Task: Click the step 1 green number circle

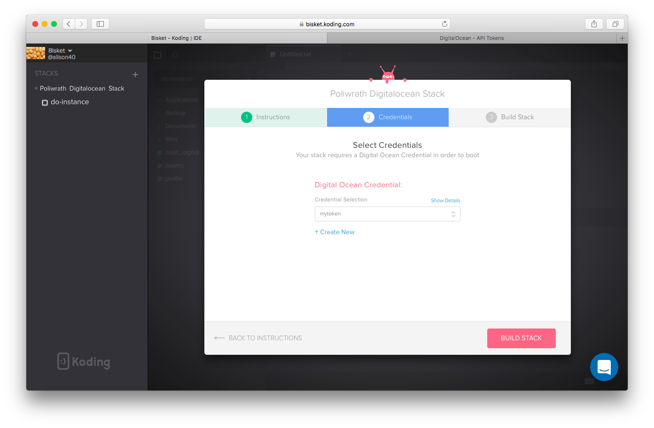Action: [247, 117]
